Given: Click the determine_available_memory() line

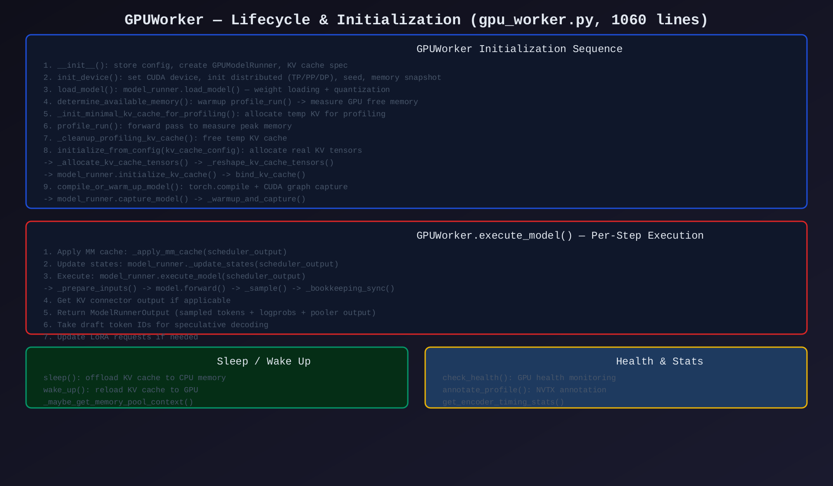Looking at the screenshot, I should pos(230,102).
